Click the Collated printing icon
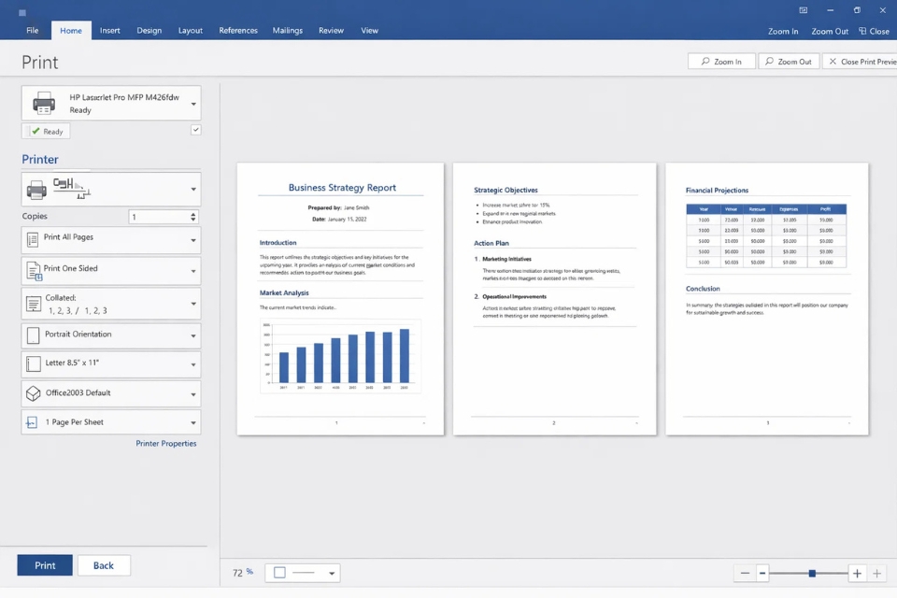The width and height of the screenshot is (897, 598). [34, 301]
